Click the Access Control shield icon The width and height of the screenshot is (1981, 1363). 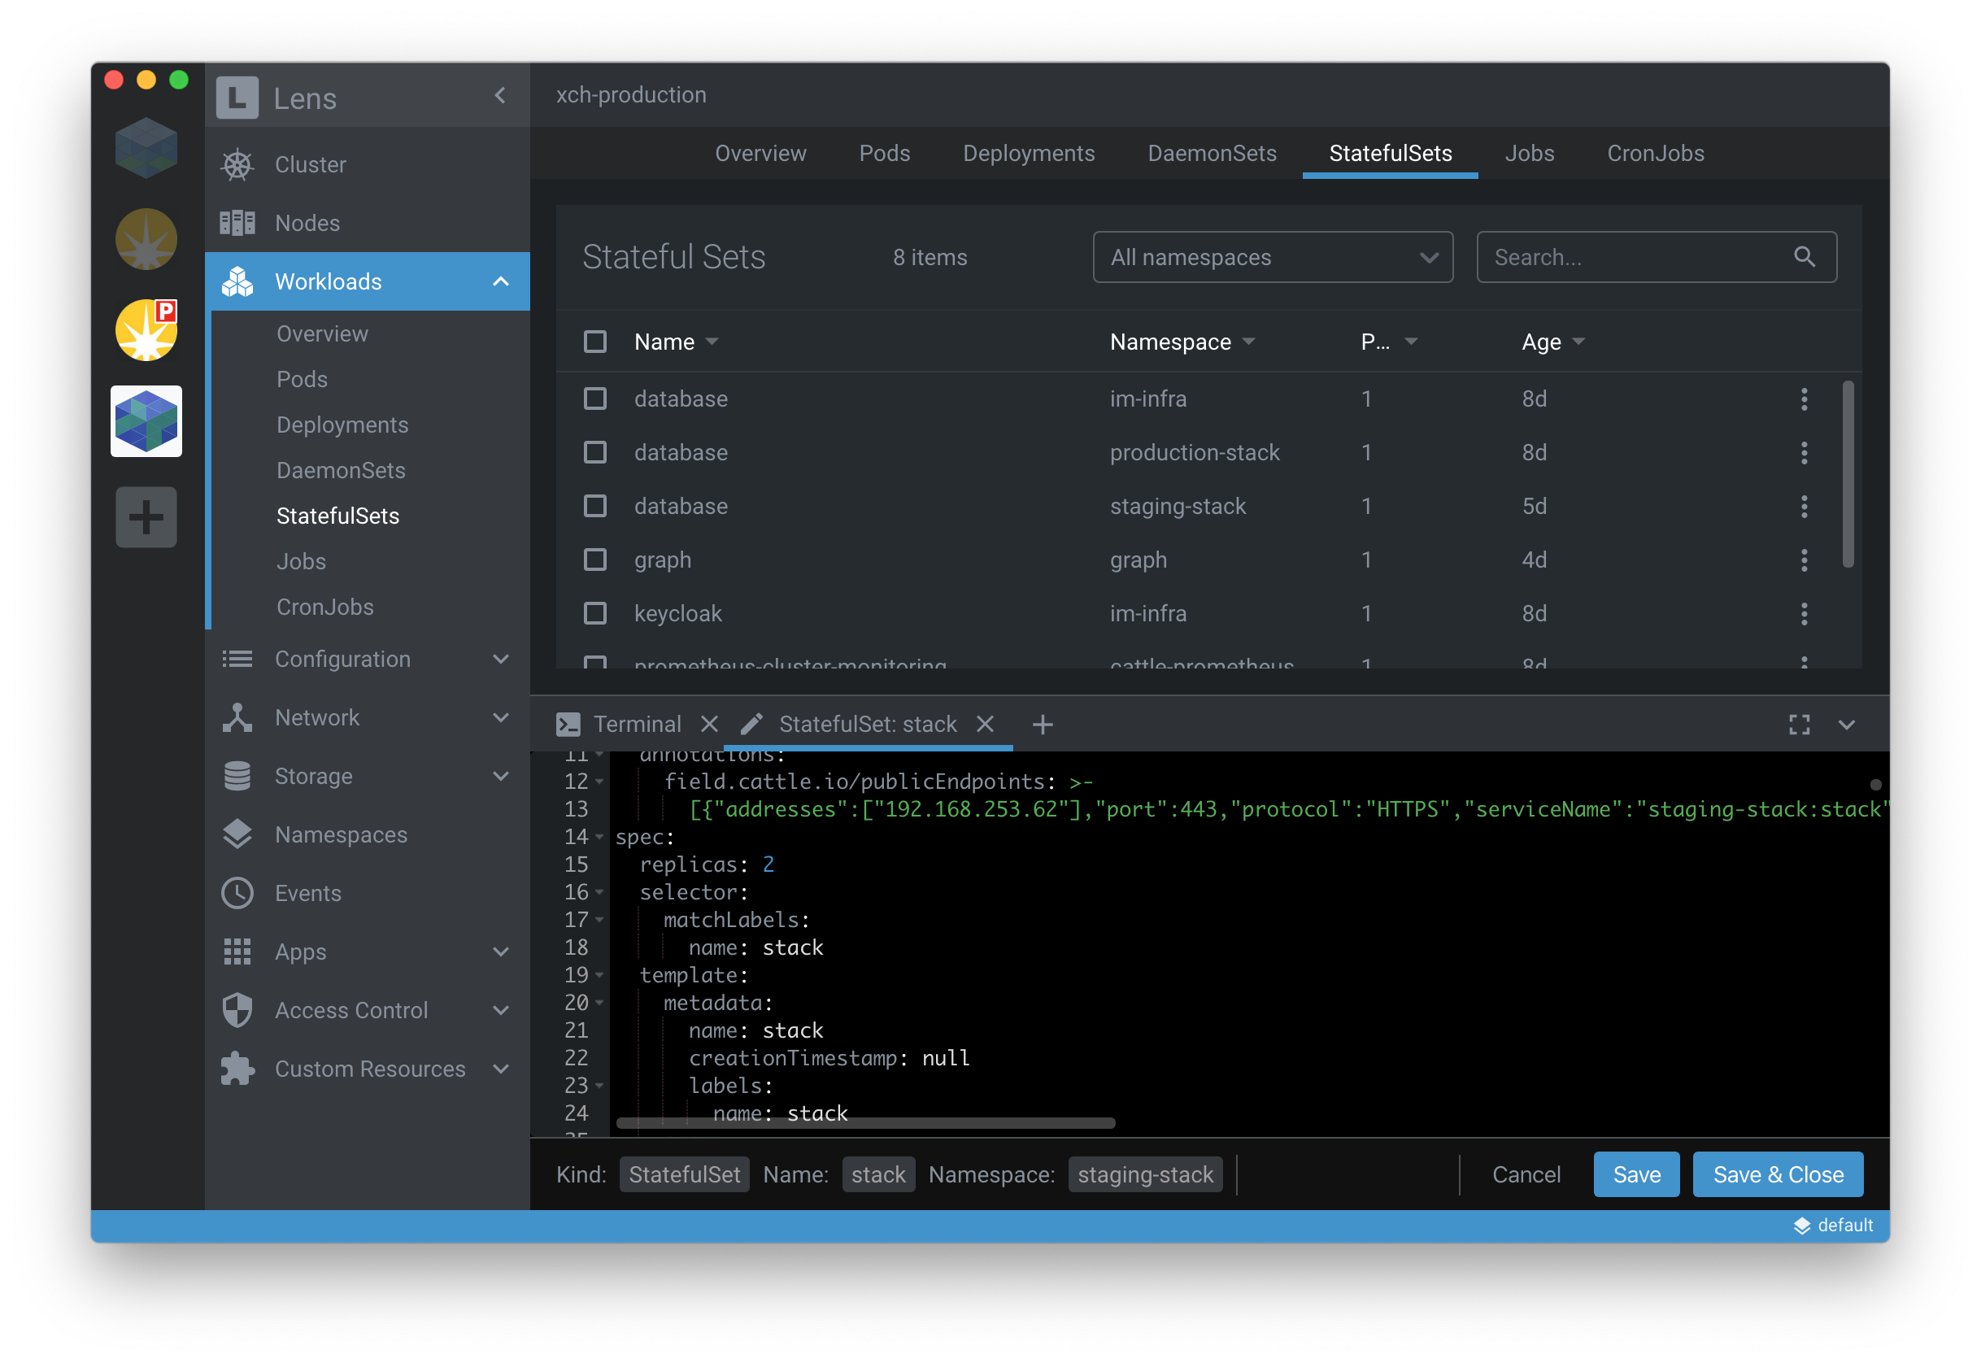[x=237, y=1009]
